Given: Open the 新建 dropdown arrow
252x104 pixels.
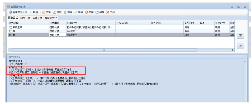Looking at the screenshot, I should pyautogui.click(x=40, y=12).
